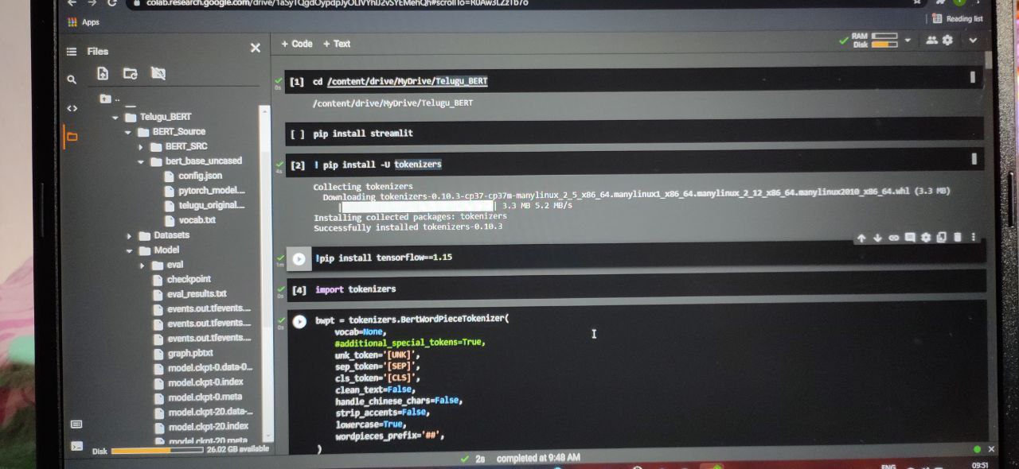Click '26.02 GB available' disk text
Image resolution: width=1019 pixels, height=469 pixels.
[x=237, y=449]
